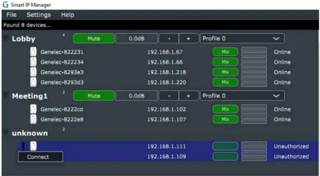Screen dimensions: 320x176
Task: Toggle Mix for Genelec-8293e3
Action: pyautogui.click(x=225, y=72)
